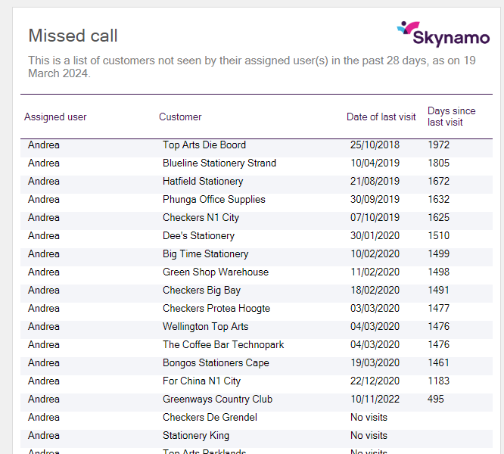Click the Hatfield Stationery customer name
The image size is (504, 454).
tap(203, 181)
